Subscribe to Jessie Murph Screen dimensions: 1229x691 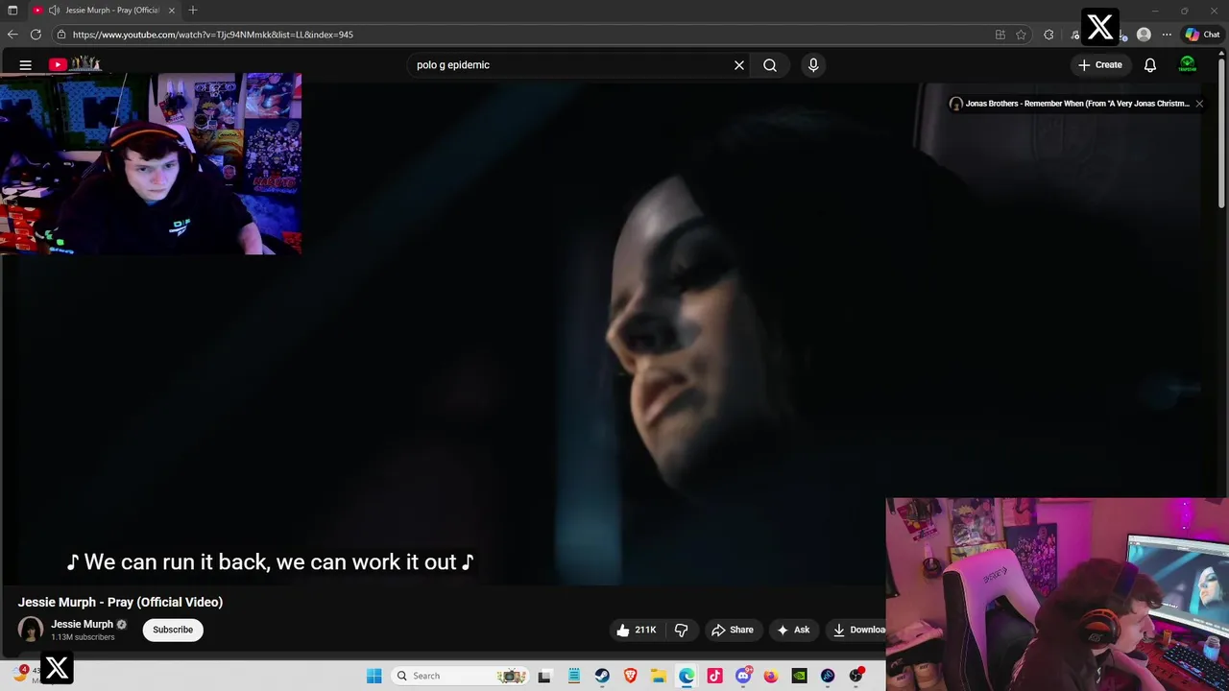pos(173,630)
